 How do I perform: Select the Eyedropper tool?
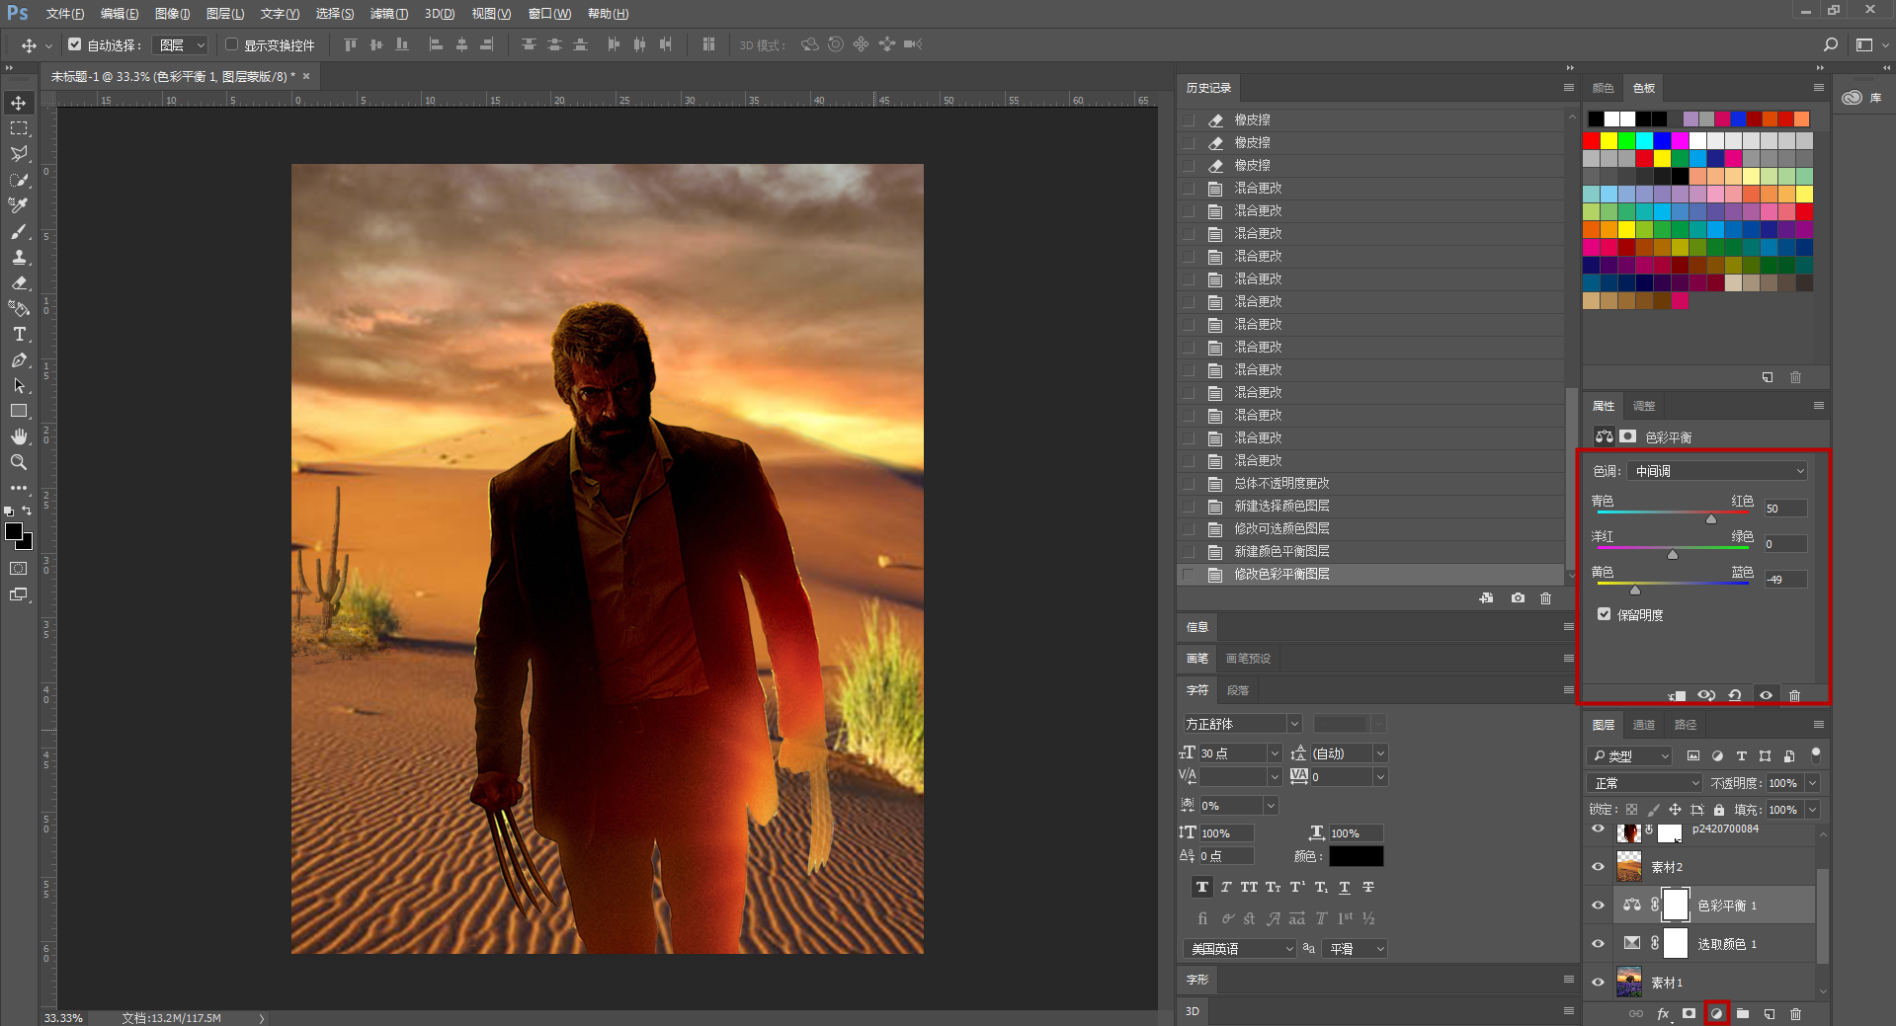coord(19,205)
